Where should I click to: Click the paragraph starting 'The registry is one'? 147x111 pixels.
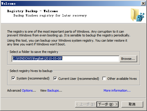coord(69,34)
